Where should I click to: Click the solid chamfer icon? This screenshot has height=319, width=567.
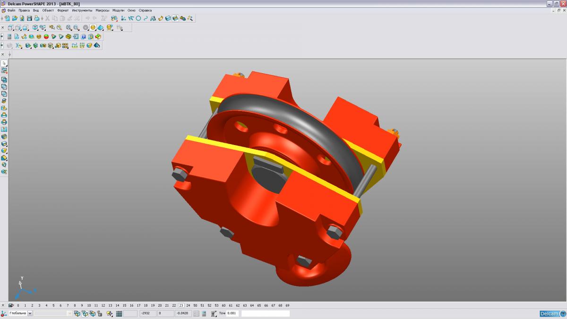[4, 158]
